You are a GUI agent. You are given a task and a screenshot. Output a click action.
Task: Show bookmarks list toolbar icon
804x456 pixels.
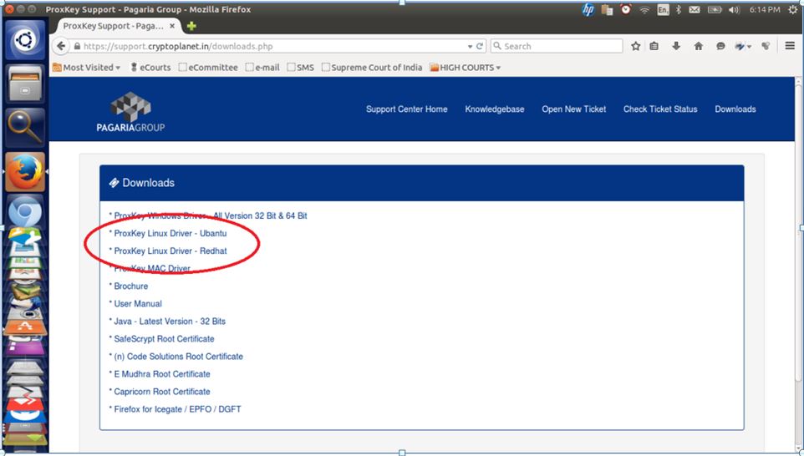pyautogui.click(x=654, y=46)
